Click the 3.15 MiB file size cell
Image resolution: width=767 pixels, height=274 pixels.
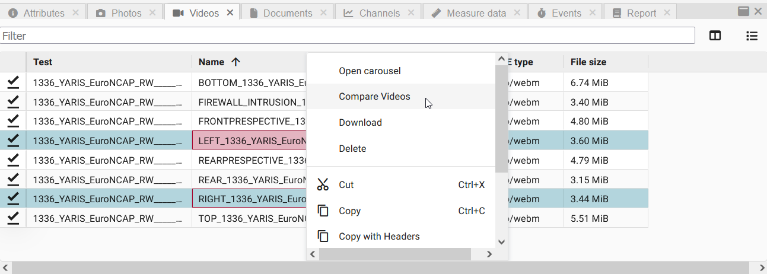[606, 180]
